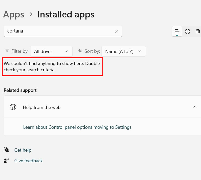Click the filter lines icon

click(7, 51)
